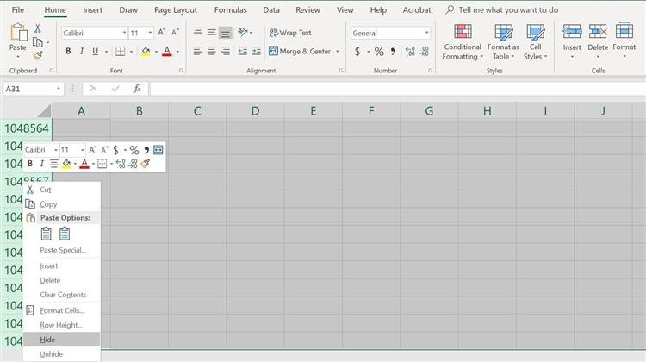Click the Format Painter brush in ribbon
646x362 pixels.
38,56
